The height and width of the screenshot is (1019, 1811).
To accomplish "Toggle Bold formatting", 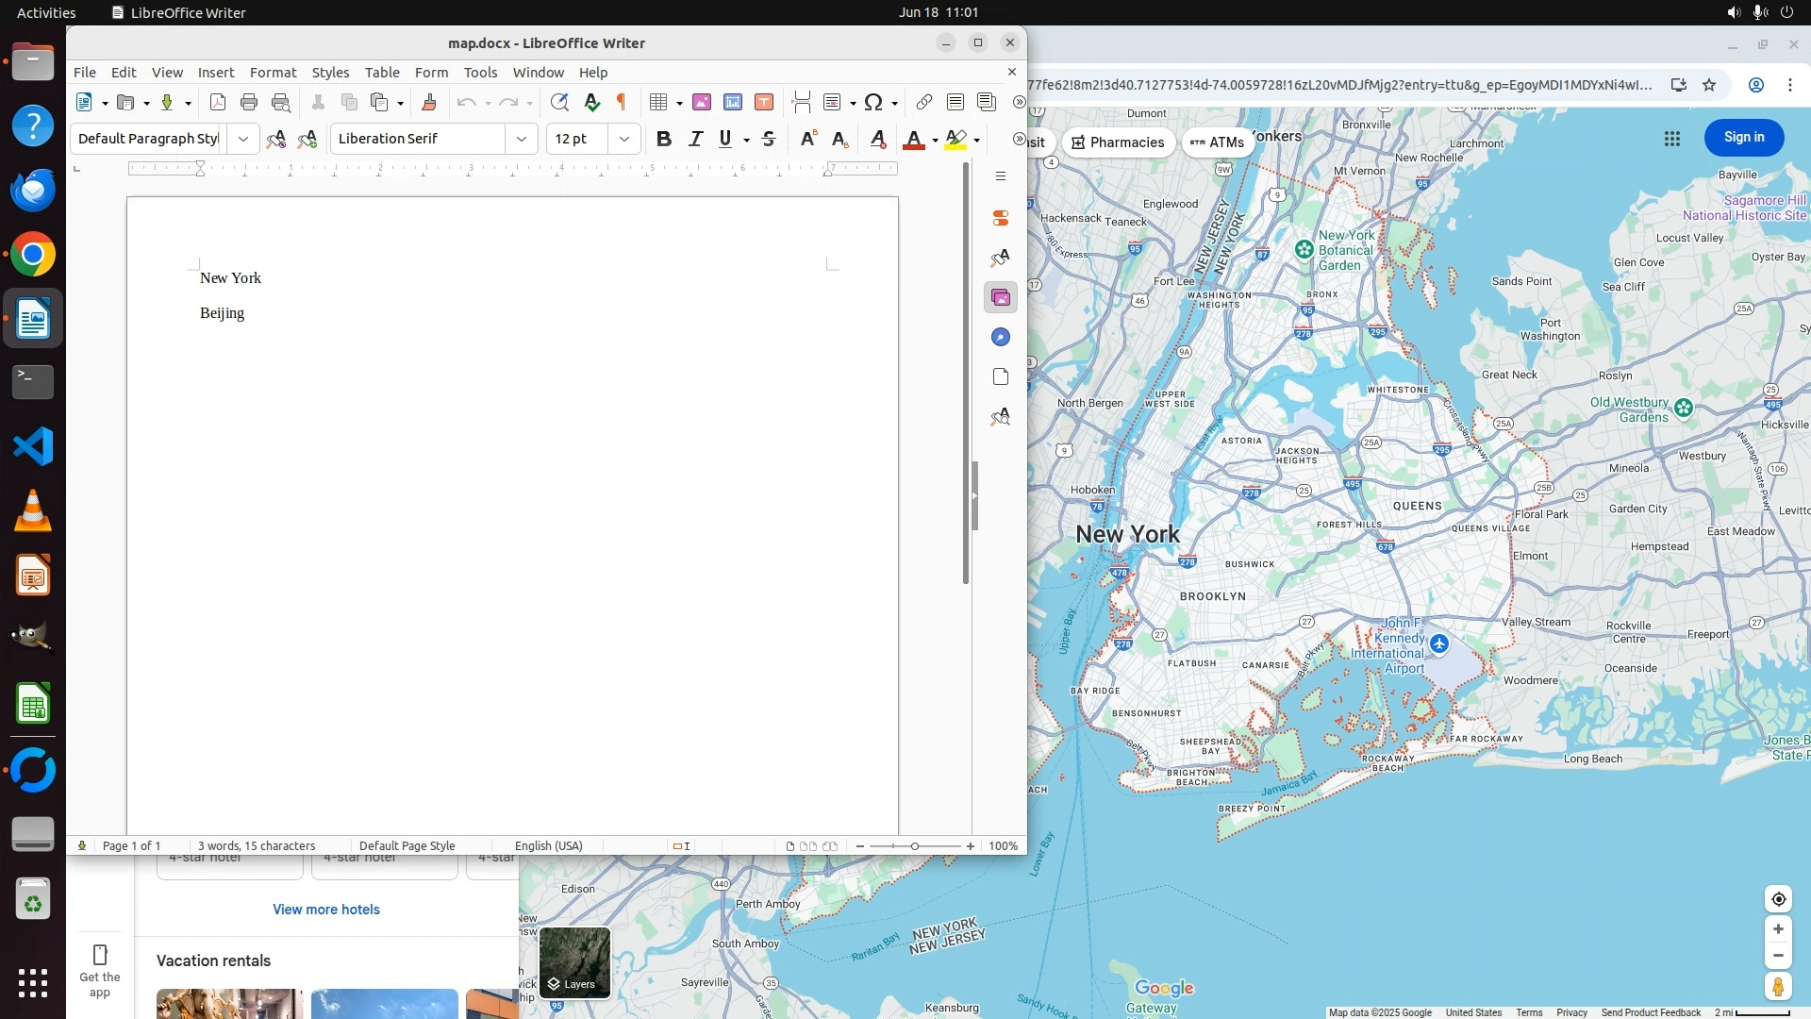I will click(664, 140).
